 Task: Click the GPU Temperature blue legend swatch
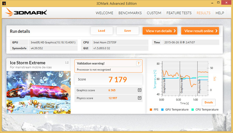pyautogui.click(x=162, y=109)
